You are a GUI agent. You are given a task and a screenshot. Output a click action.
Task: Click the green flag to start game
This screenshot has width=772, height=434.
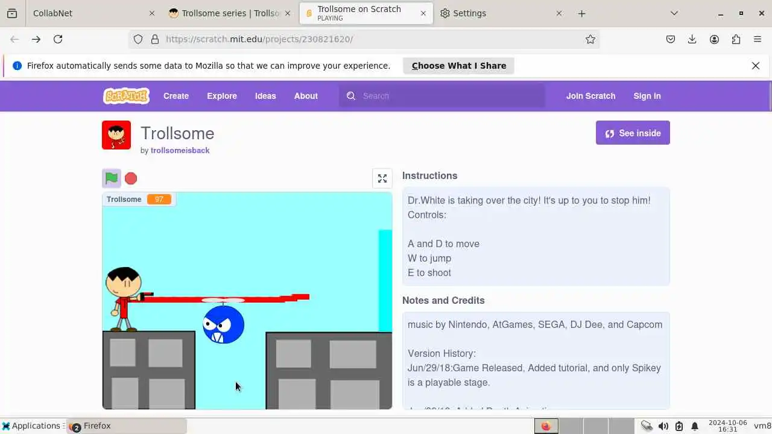click(x=112, y=178)
